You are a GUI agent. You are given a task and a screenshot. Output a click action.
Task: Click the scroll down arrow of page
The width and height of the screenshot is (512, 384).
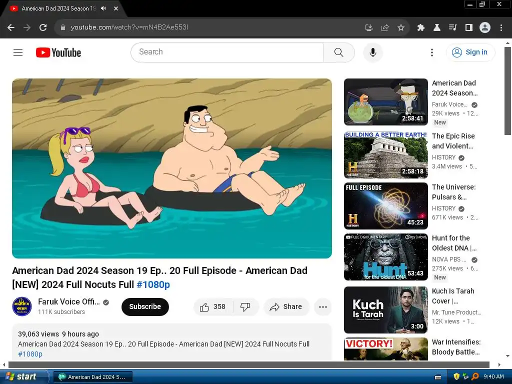(x=507, y=356)
